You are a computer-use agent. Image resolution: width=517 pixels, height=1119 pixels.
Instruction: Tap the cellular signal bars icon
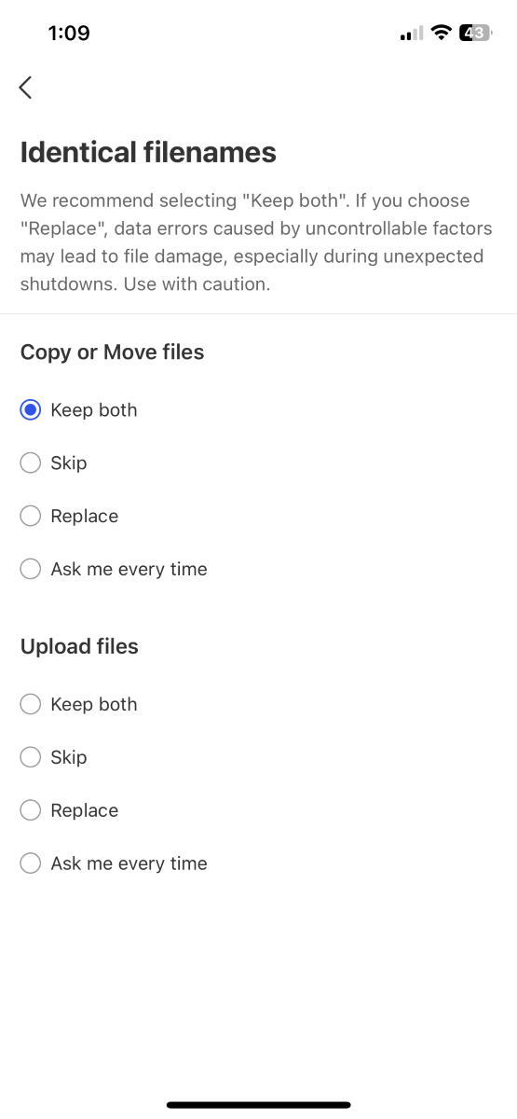(411, 35)
